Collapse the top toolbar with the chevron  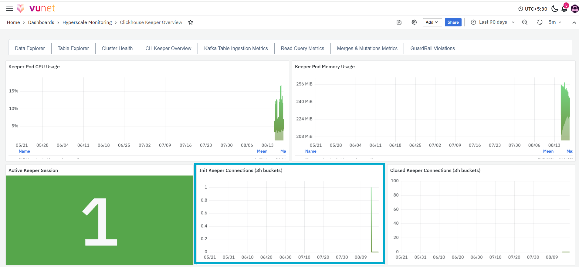click(574, 22)
